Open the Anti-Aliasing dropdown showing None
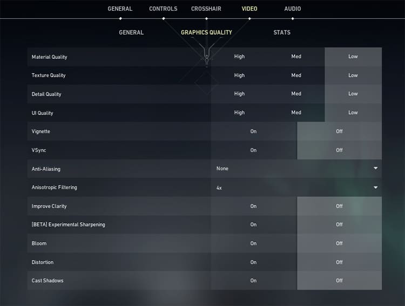Viewport: 405px width, 306px height. [x=296, y=169]
